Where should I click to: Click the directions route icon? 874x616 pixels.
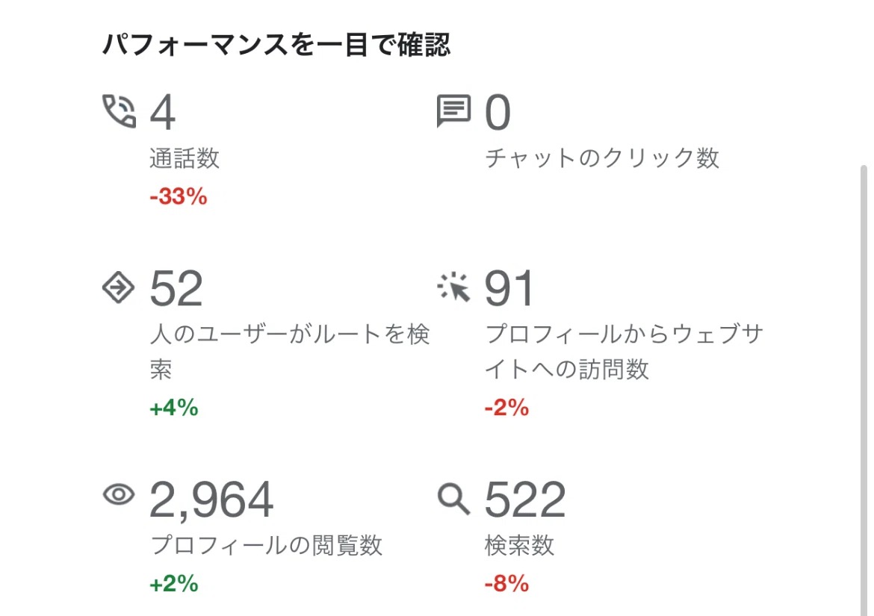click(x=118, y=287)
